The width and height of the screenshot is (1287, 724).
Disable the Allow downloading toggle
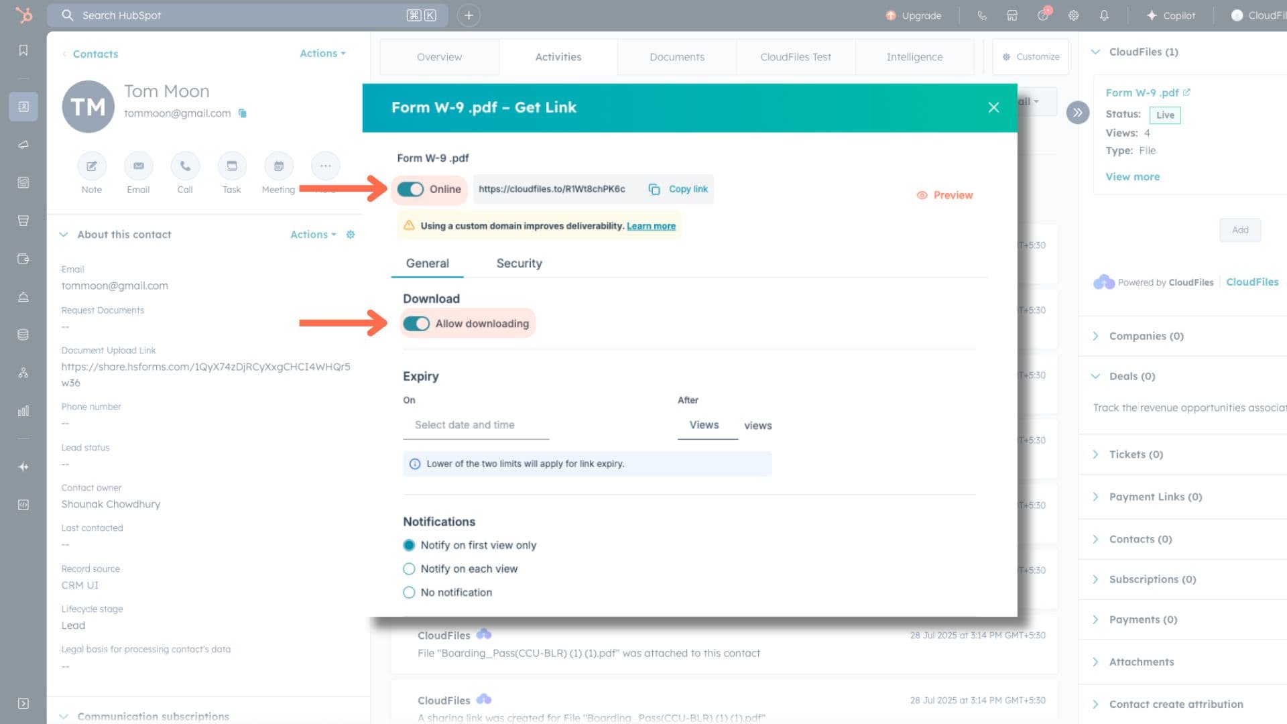click(416, 324)
